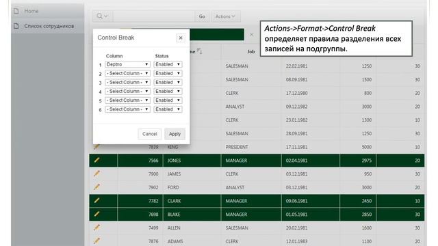Viewport: 438px width, 246px height.
Task: Open Status Enabled dropdown for row 1
Action: pyautogui.click(x=168, y=64)
